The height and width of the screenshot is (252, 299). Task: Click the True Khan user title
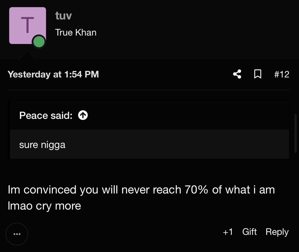tap(76, 32)
